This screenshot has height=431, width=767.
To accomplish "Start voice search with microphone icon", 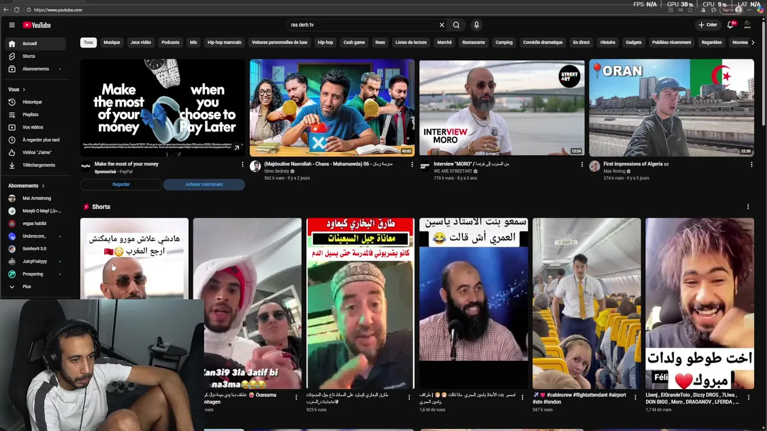I will coord(476,25).
